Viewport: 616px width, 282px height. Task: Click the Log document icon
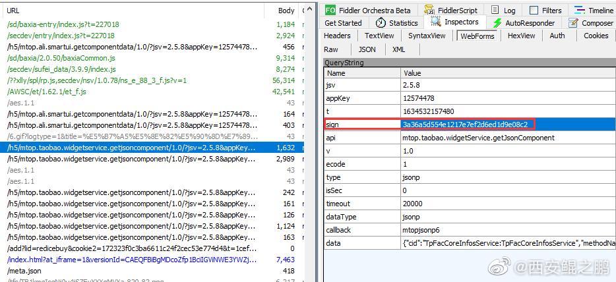pyautogui.click(x=495, y=10)
